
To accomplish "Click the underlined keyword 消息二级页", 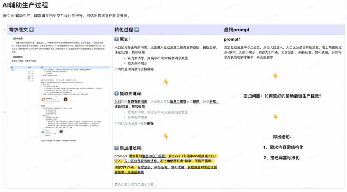I will [x=178, y=102].
